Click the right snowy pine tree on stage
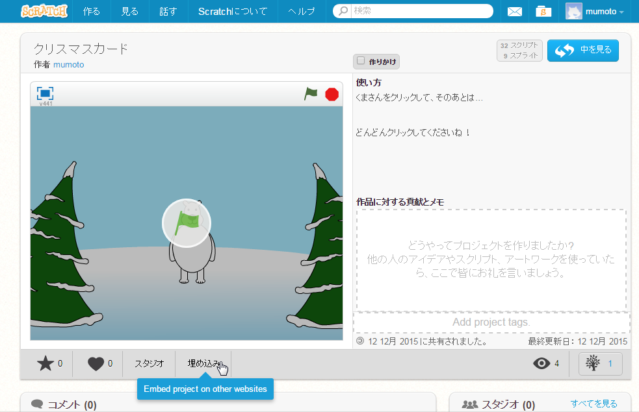639x412 pixels. click(319, 247)
